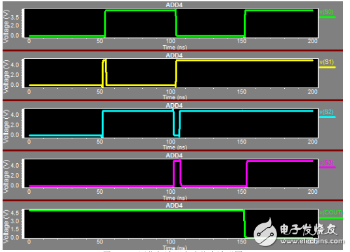The width and height of the screenshot is (350, 252).
Task: Open the www.elecfans.com watermark link
Action: tap(312, 241)
